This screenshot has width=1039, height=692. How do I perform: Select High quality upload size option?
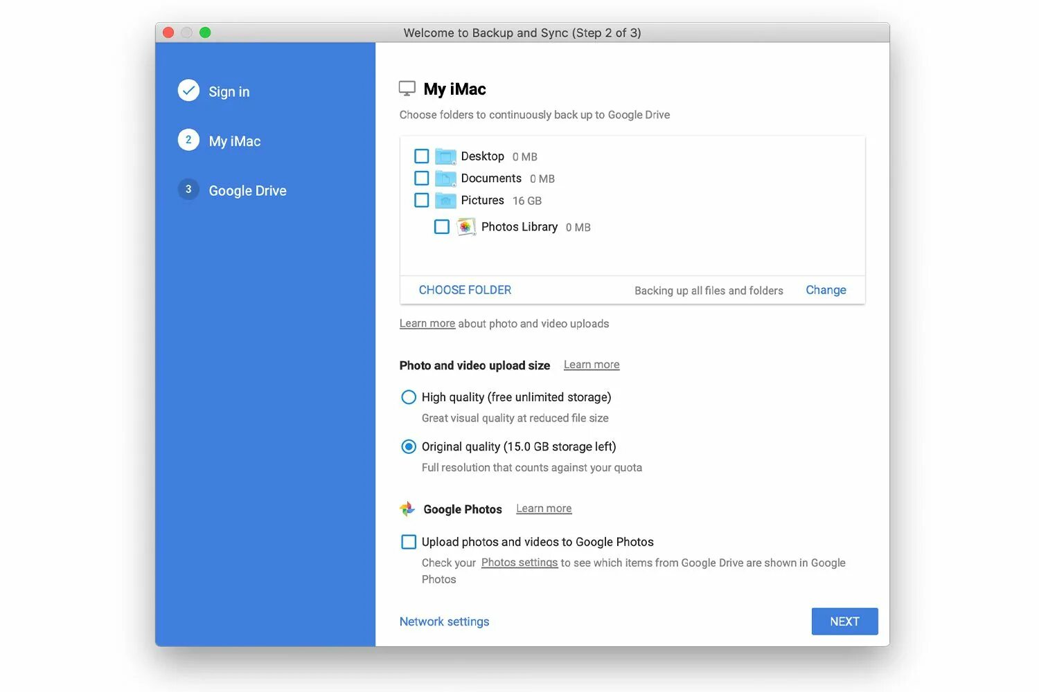tap(409, 397)
